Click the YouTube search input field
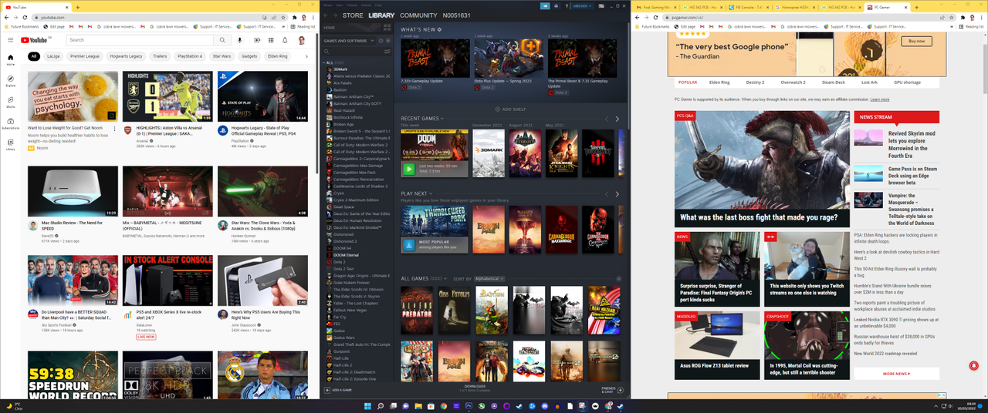988x413 pixels. 140,40
